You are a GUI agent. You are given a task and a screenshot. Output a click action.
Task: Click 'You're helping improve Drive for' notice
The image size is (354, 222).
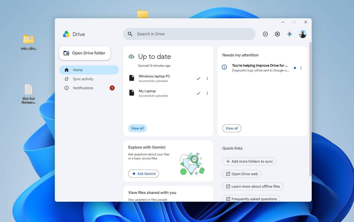point(260,65)
